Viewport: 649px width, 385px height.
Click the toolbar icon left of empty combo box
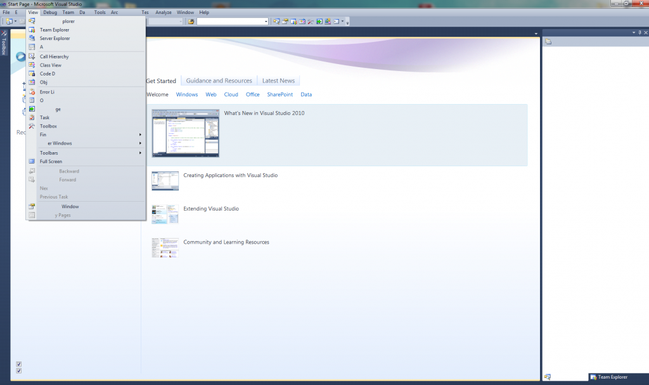(x=191, y=22)
